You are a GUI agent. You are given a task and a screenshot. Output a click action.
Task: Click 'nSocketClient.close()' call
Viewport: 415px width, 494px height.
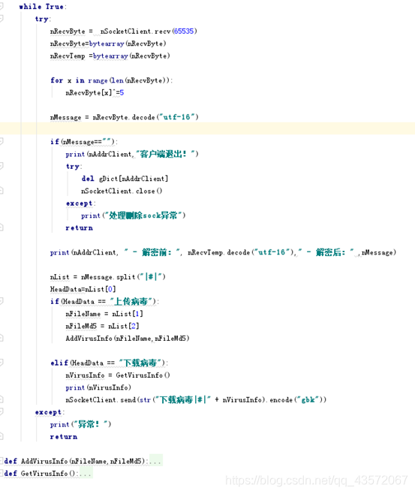point(122,191)
